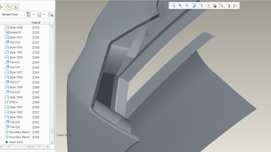The height and width of the screenshot is (152, 271).
Task: Select Style 1556 feature
Action: coord(16,57)
